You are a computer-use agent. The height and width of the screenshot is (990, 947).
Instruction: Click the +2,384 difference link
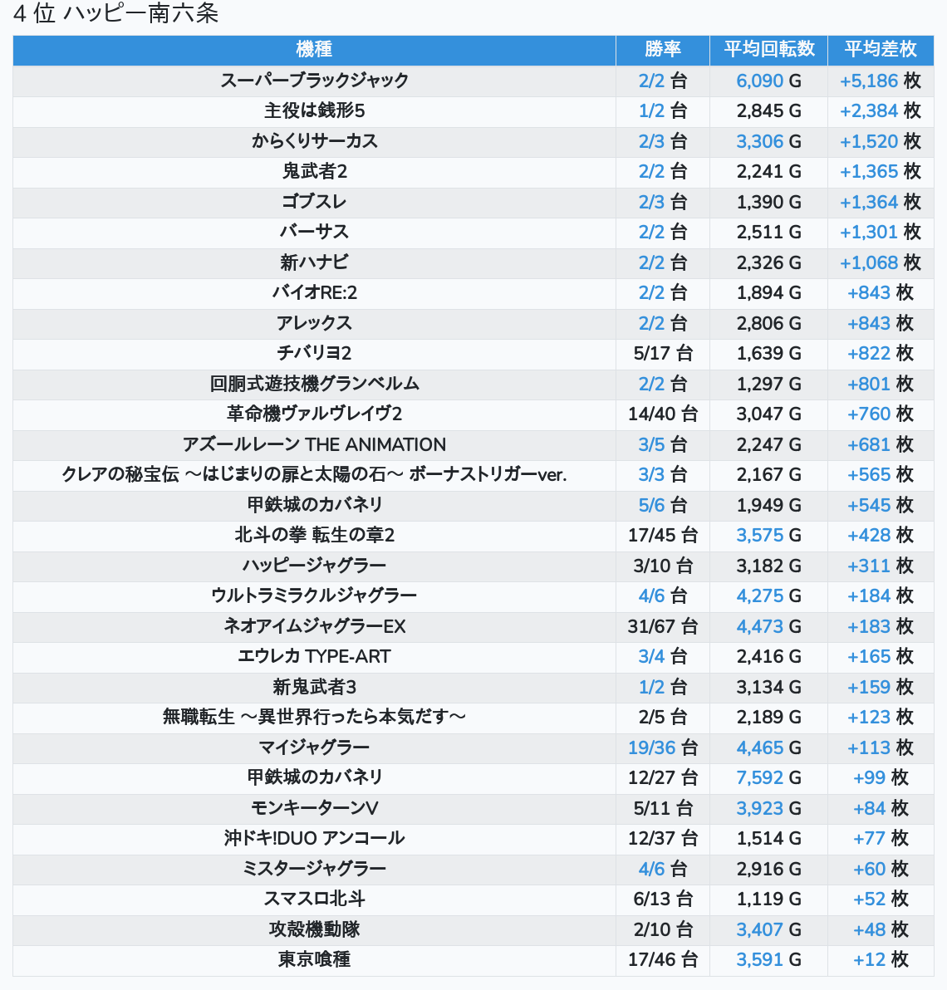(x=869, y=111)
